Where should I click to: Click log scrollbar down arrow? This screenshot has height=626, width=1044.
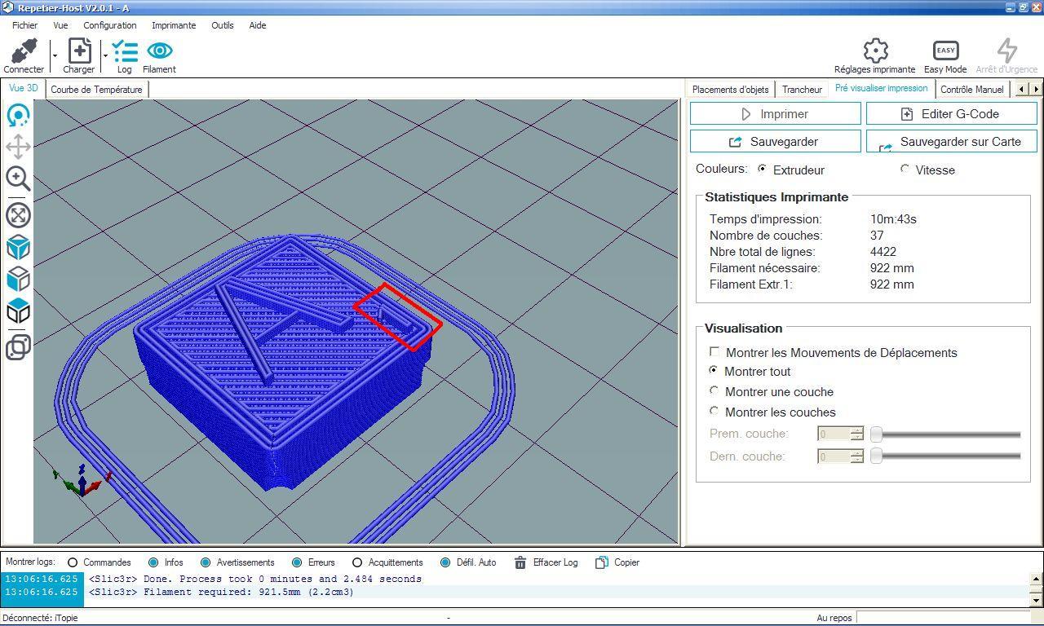(x=1036, y=601)
